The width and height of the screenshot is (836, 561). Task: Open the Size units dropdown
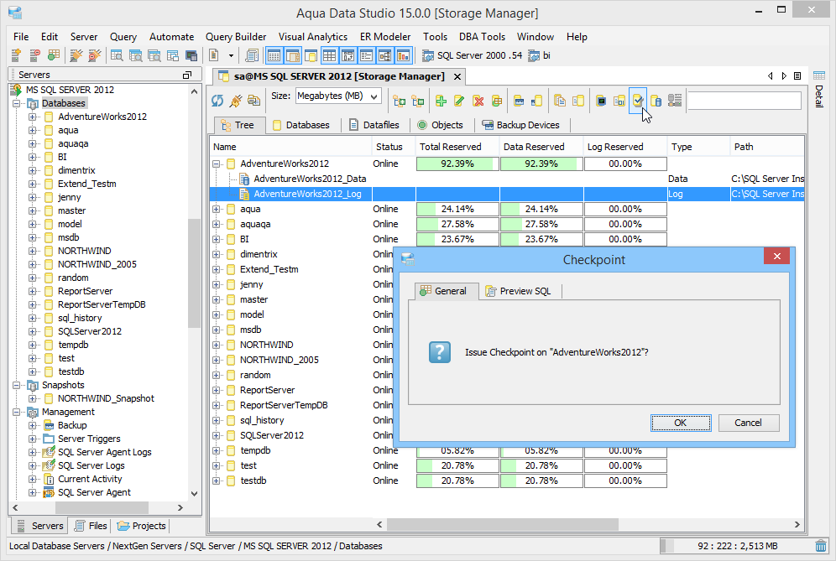pos(374,96)
